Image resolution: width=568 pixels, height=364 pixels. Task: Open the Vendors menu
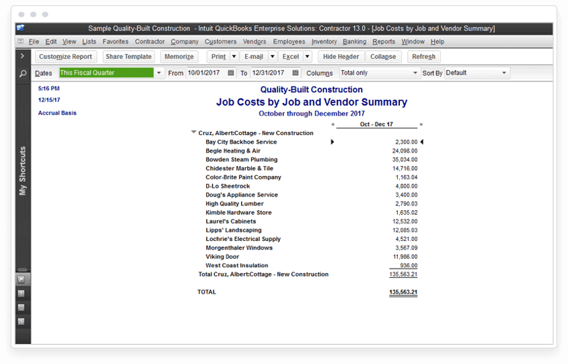255,41
